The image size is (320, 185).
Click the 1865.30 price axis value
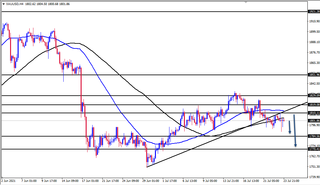[314, 63]
